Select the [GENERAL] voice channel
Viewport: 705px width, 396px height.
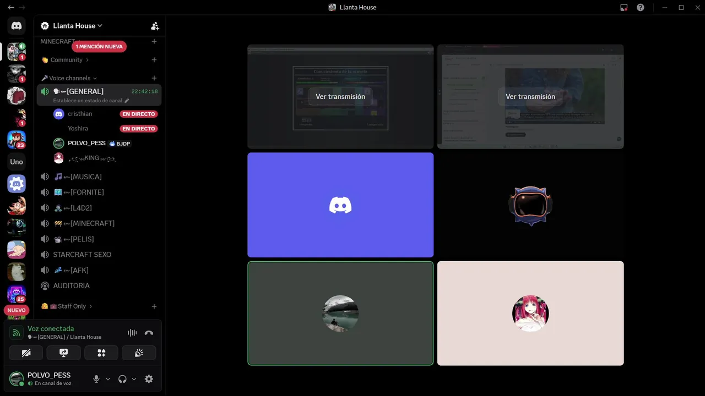[99, 95]
